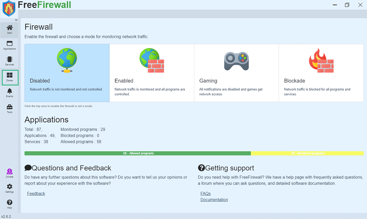Open the Zones sidebar section
The image size is (367, 219).
tap(10, 77)
